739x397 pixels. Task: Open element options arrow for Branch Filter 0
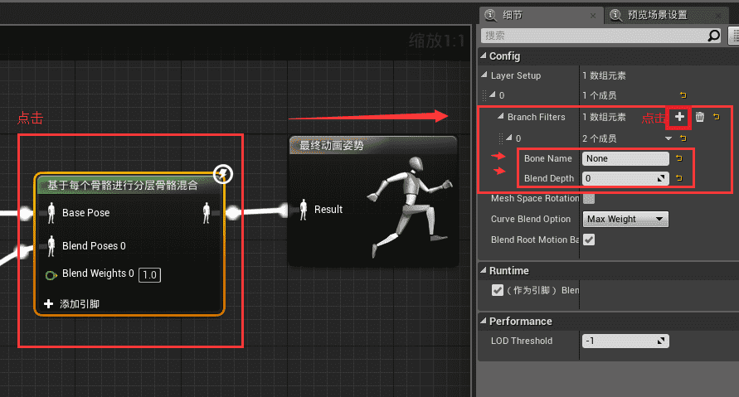click(669, 138)
